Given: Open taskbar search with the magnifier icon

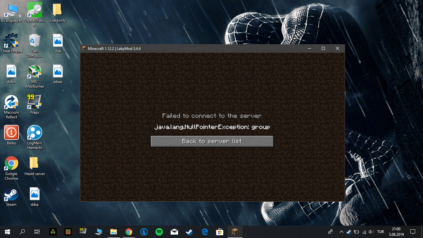Looking at the screenshot, I should pos(22,232).
